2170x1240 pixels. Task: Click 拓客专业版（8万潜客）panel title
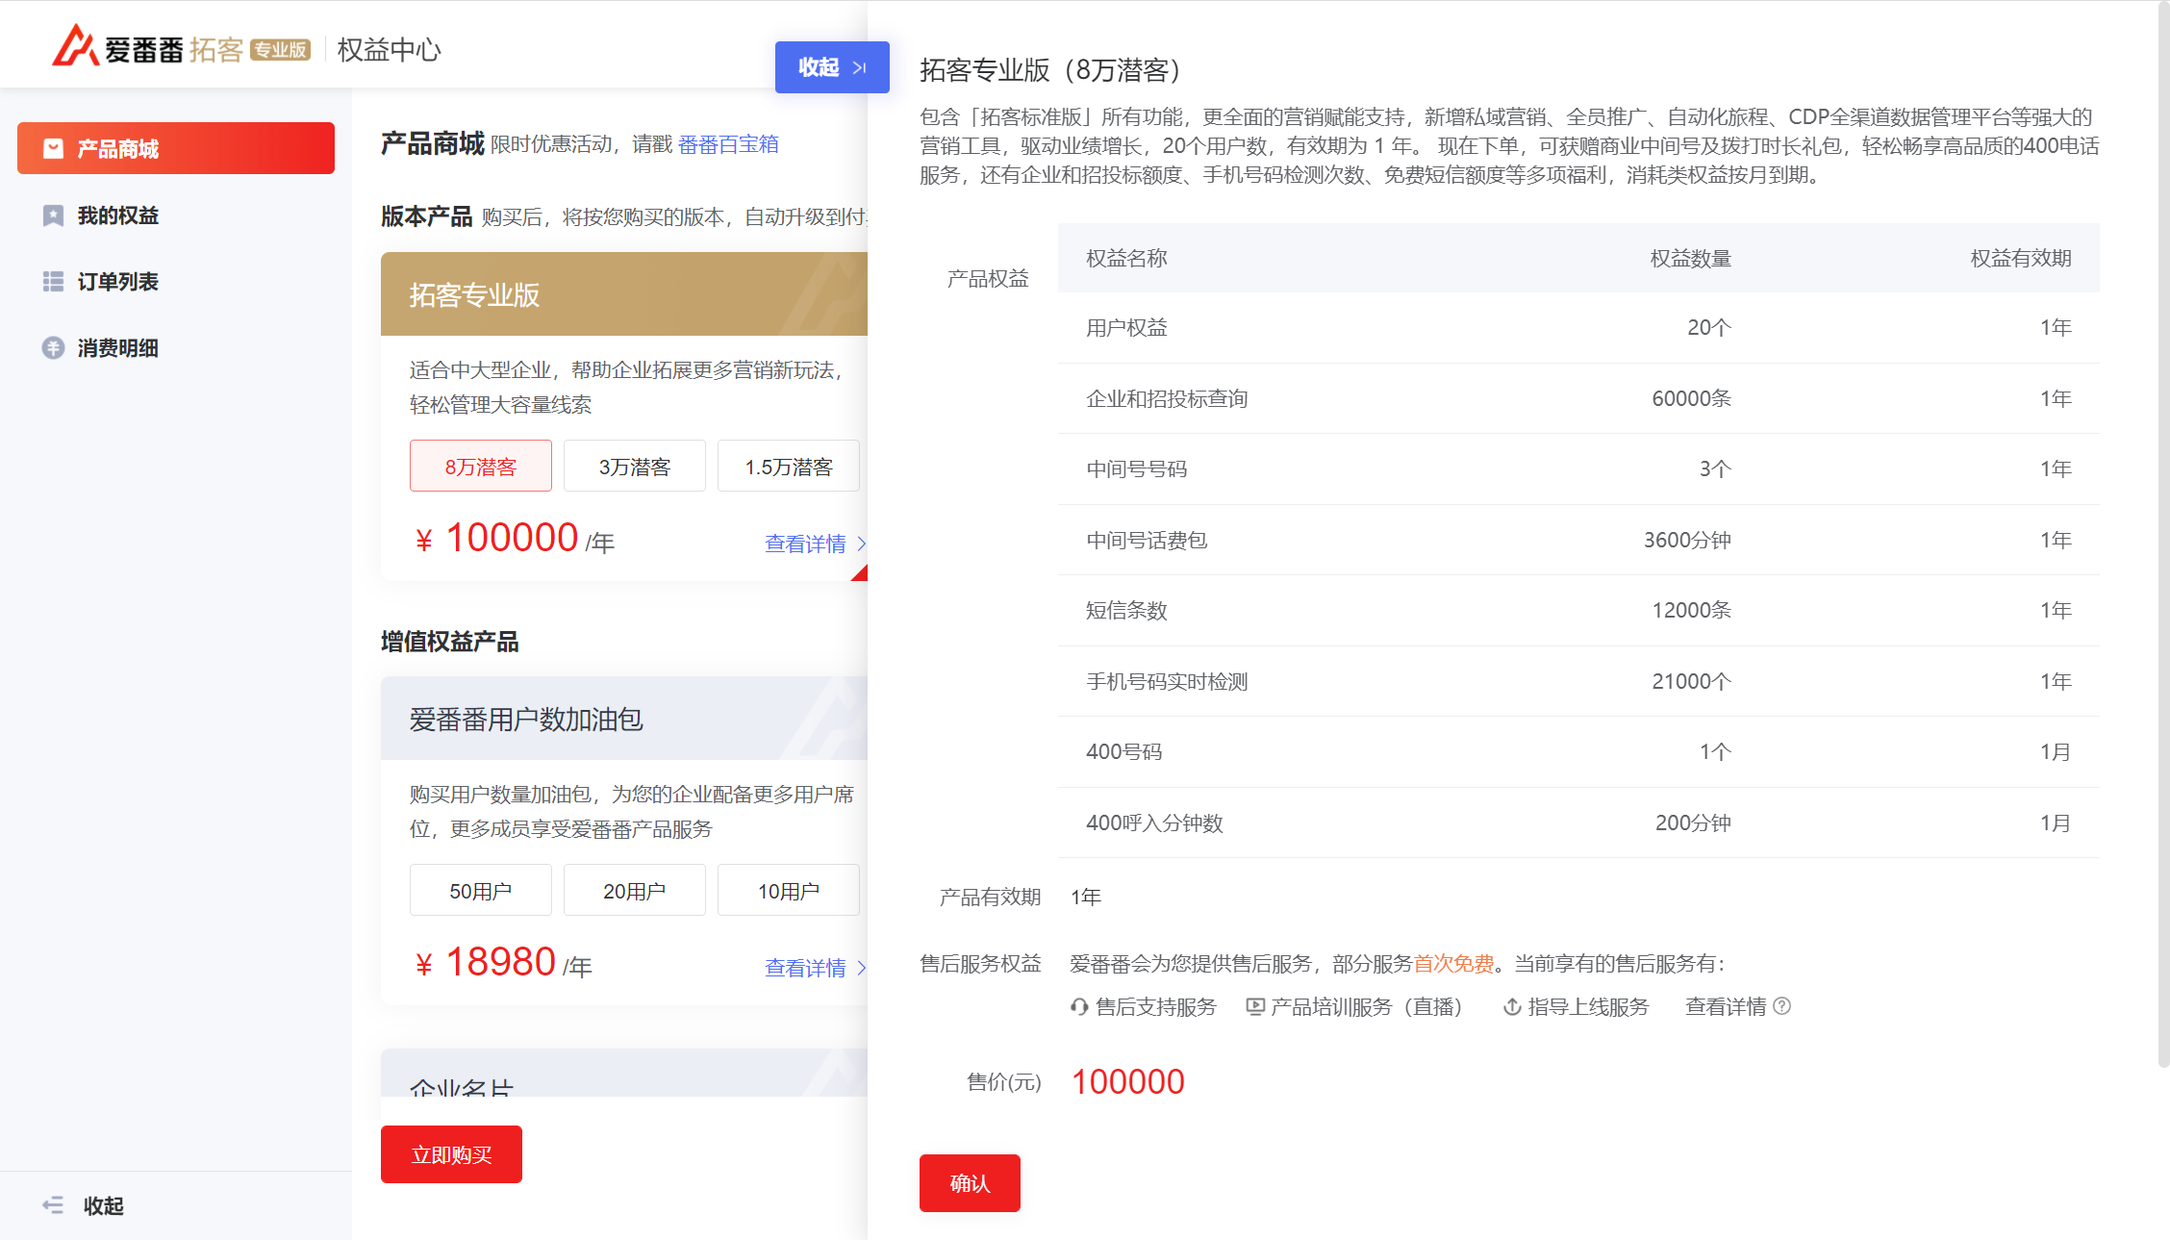click(1055, 70)
